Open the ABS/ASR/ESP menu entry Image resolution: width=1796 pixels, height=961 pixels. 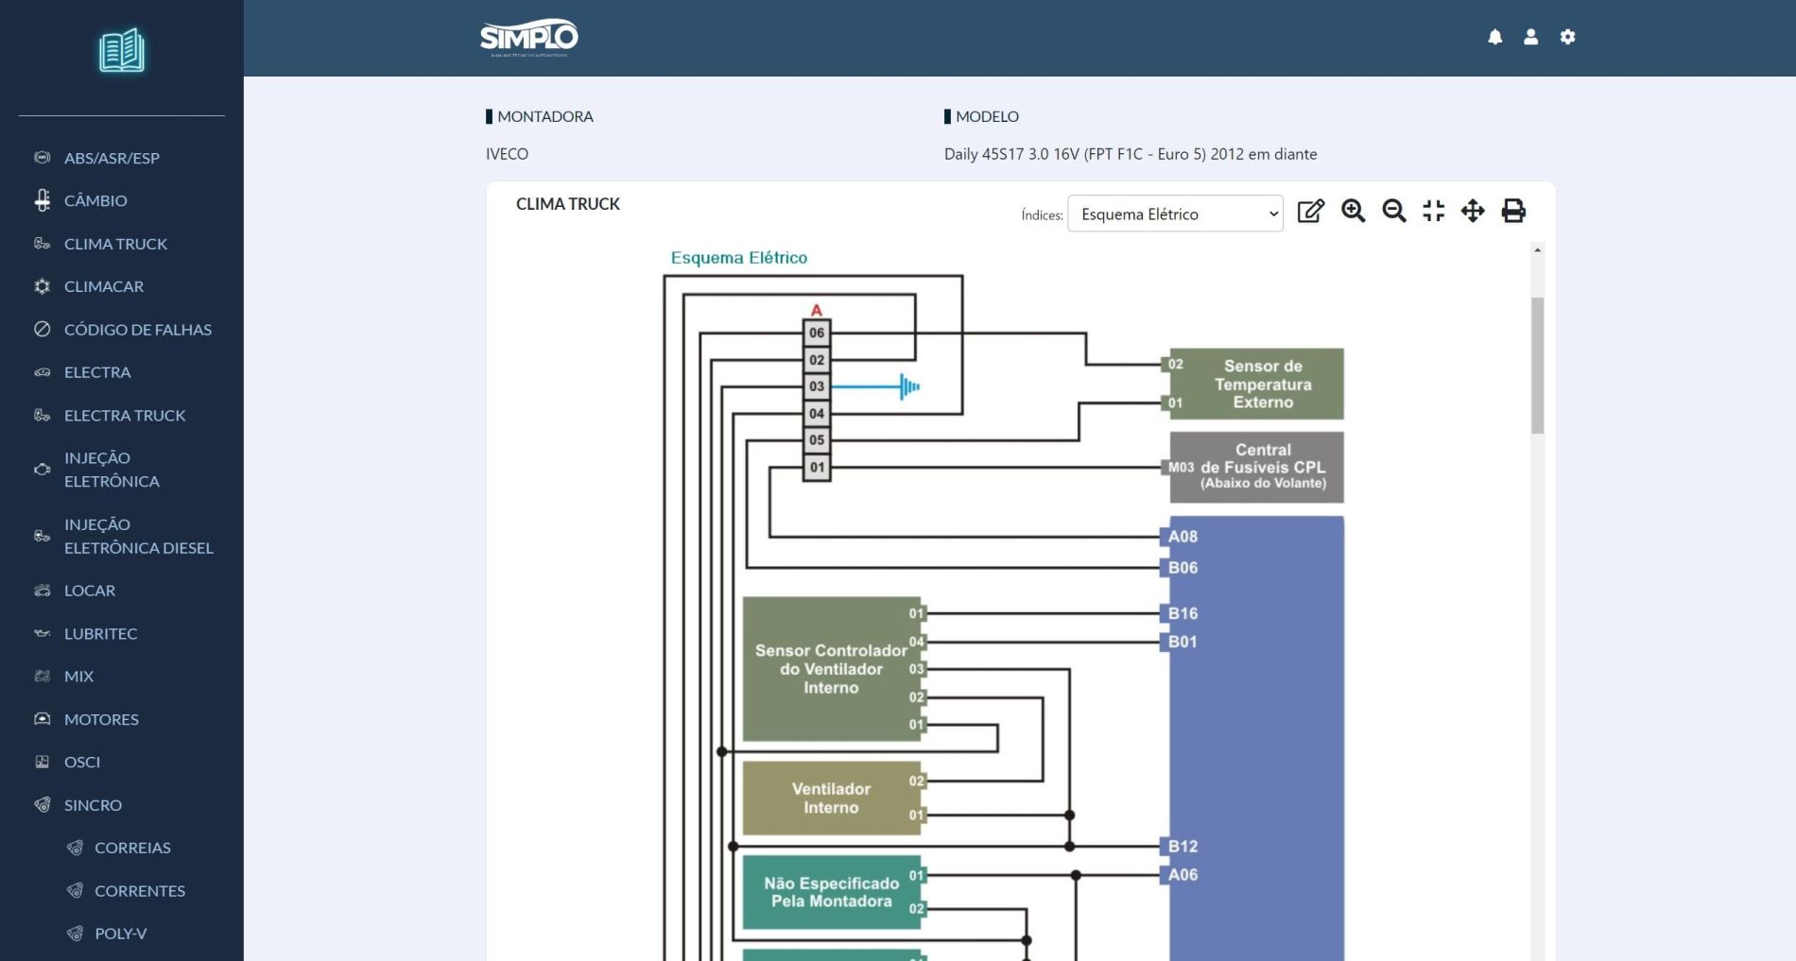point(112,158)
